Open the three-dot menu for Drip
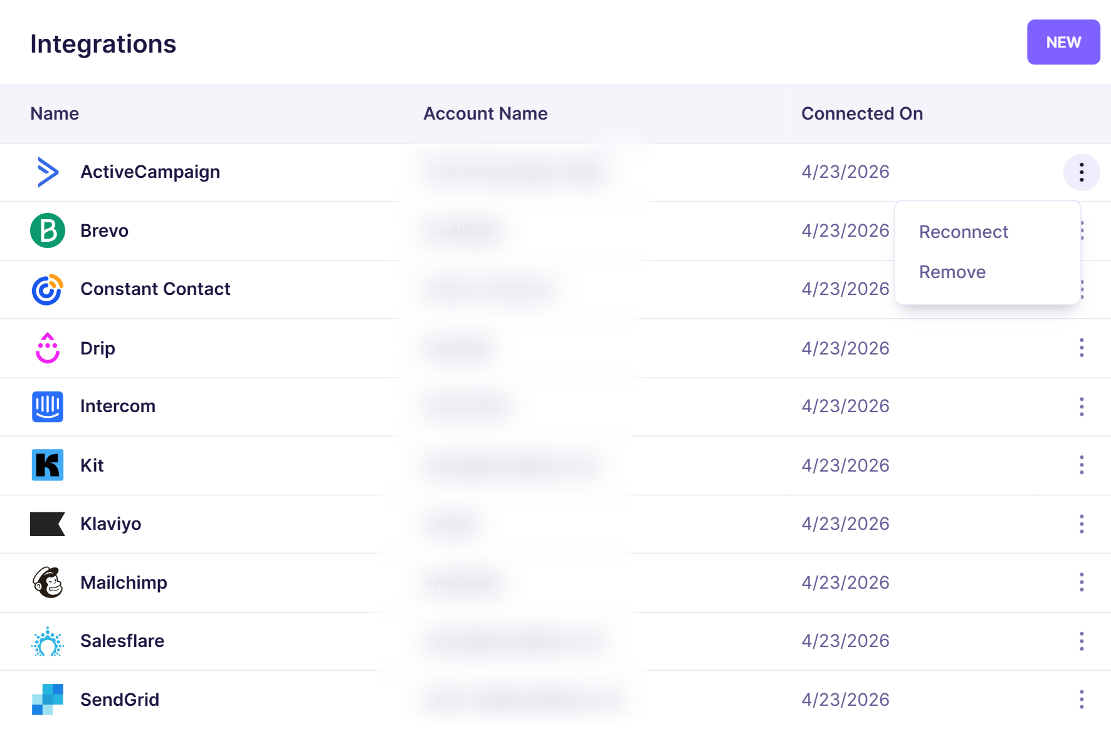The image size is (1111, 729). (1082, 348)
